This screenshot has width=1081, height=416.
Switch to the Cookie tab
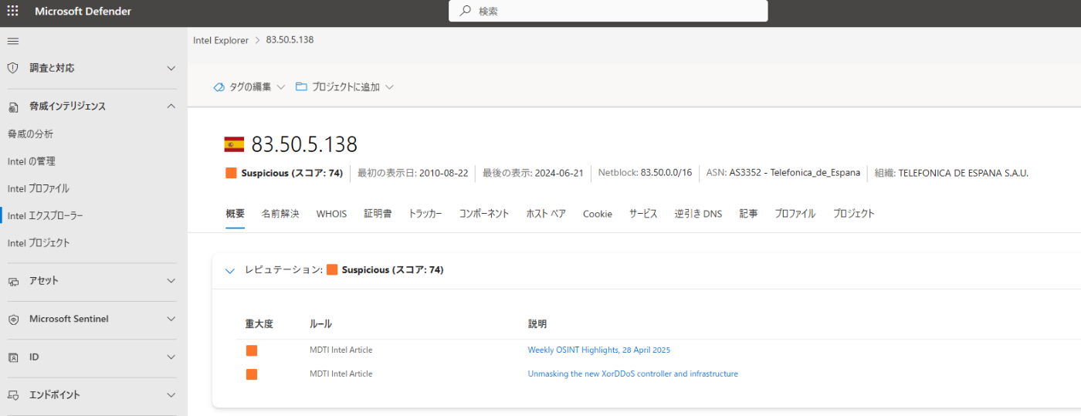tap(598, 214)
